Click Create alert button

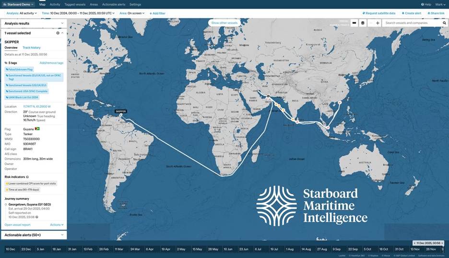(411, 13)
